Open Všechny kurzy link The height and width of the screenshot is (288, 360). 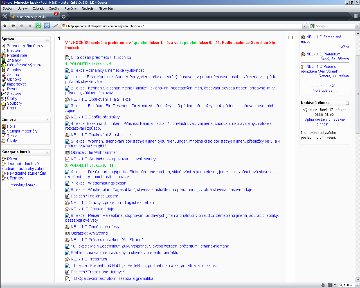point(25,184)
